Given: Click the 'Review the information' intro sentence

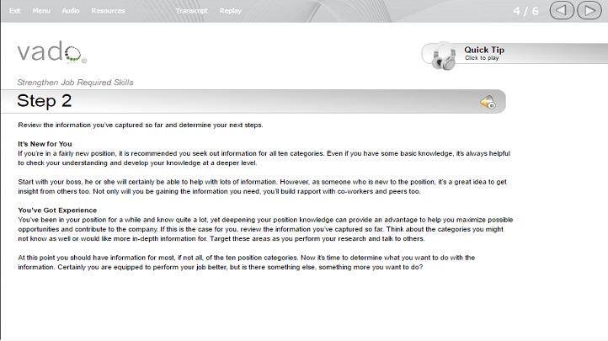Looking at the screenshot, I should coord(141,125).
